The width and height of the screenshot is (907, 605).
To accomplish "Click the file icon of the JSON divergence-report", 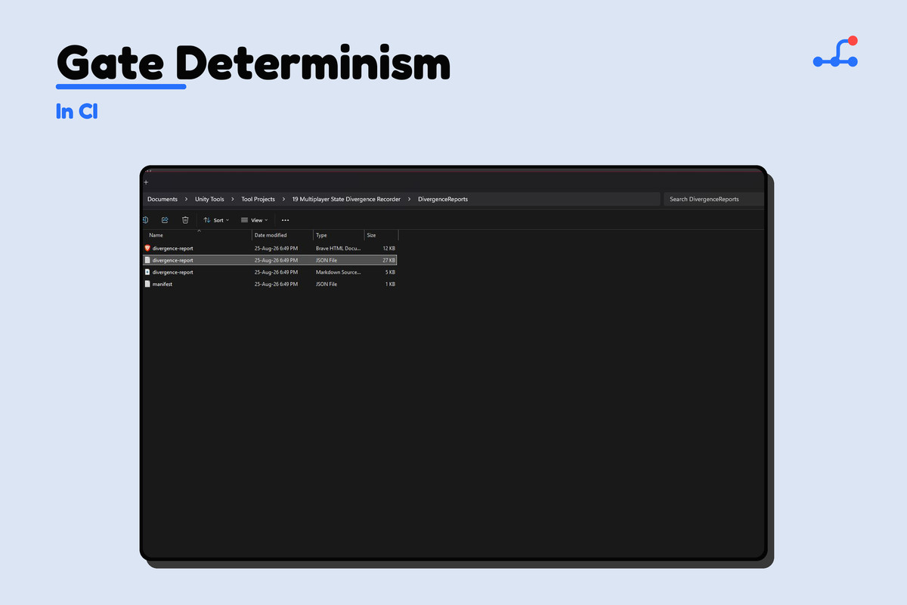I will point(147,260).
